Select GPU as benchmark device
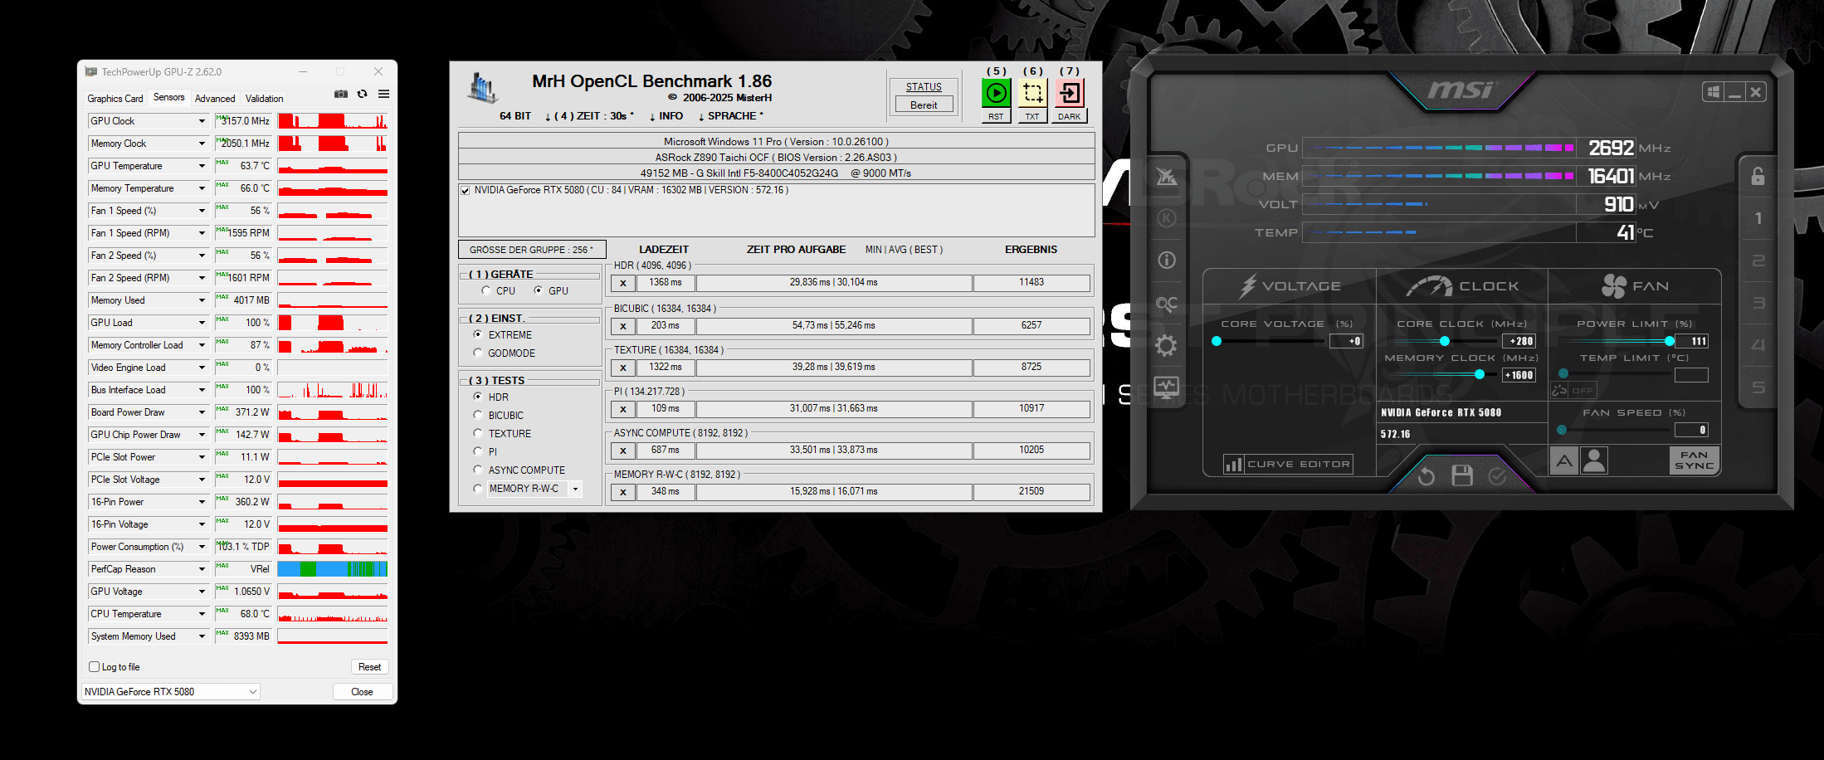 tap(539, 291)
